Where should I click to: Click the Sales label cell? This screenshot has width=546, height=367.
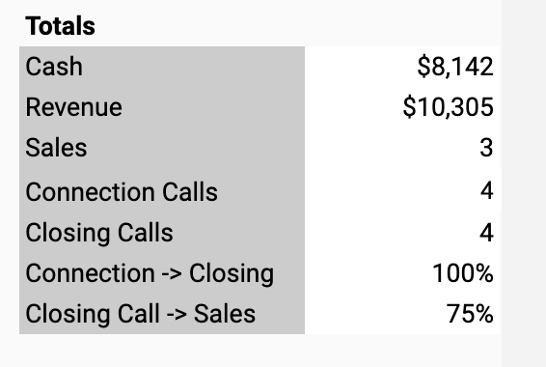pos(162,148)
